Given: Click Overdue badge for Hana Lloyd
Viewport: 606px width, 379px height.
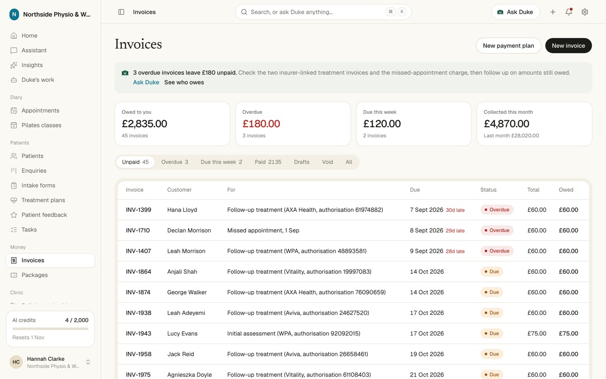Looking at the screenshot, I should tap(497, 210).
